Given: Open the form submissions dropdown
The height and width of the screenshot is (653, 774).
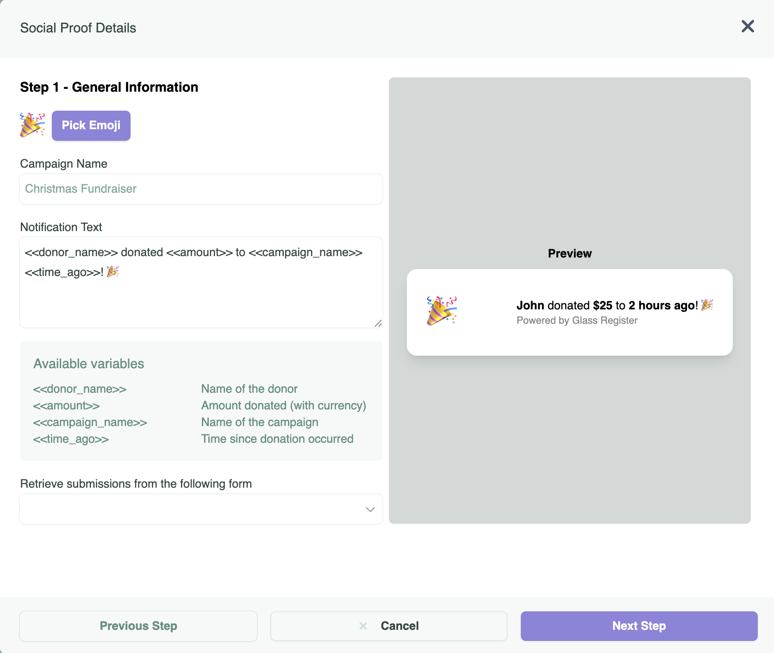Looking at the screenshot, I should pos(194,509).
